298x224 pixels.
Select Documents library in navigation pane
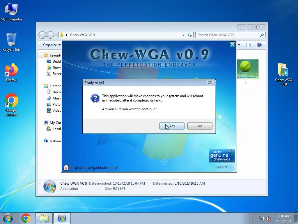pos(54,92)
